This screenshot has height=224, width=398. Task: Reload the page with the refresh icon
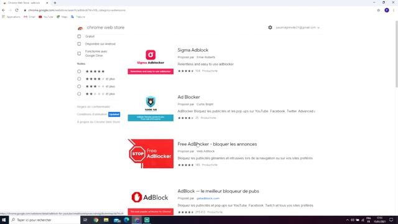pyautogui.click(x=17, y=10)
